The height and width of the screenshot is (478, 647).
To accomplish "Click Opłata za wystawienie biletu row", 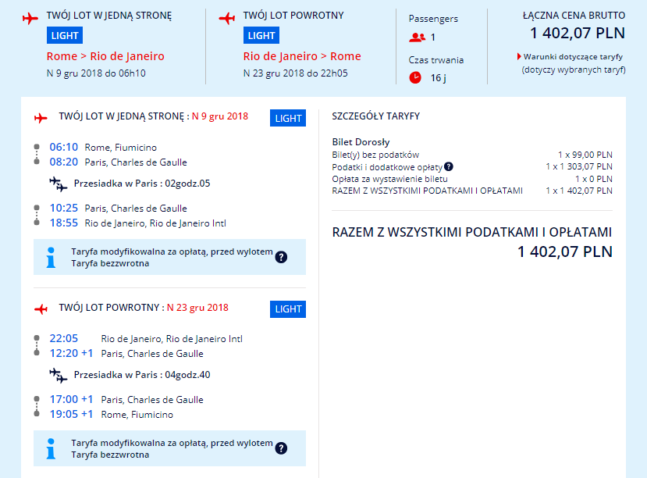I will click(x=472, y=179).
